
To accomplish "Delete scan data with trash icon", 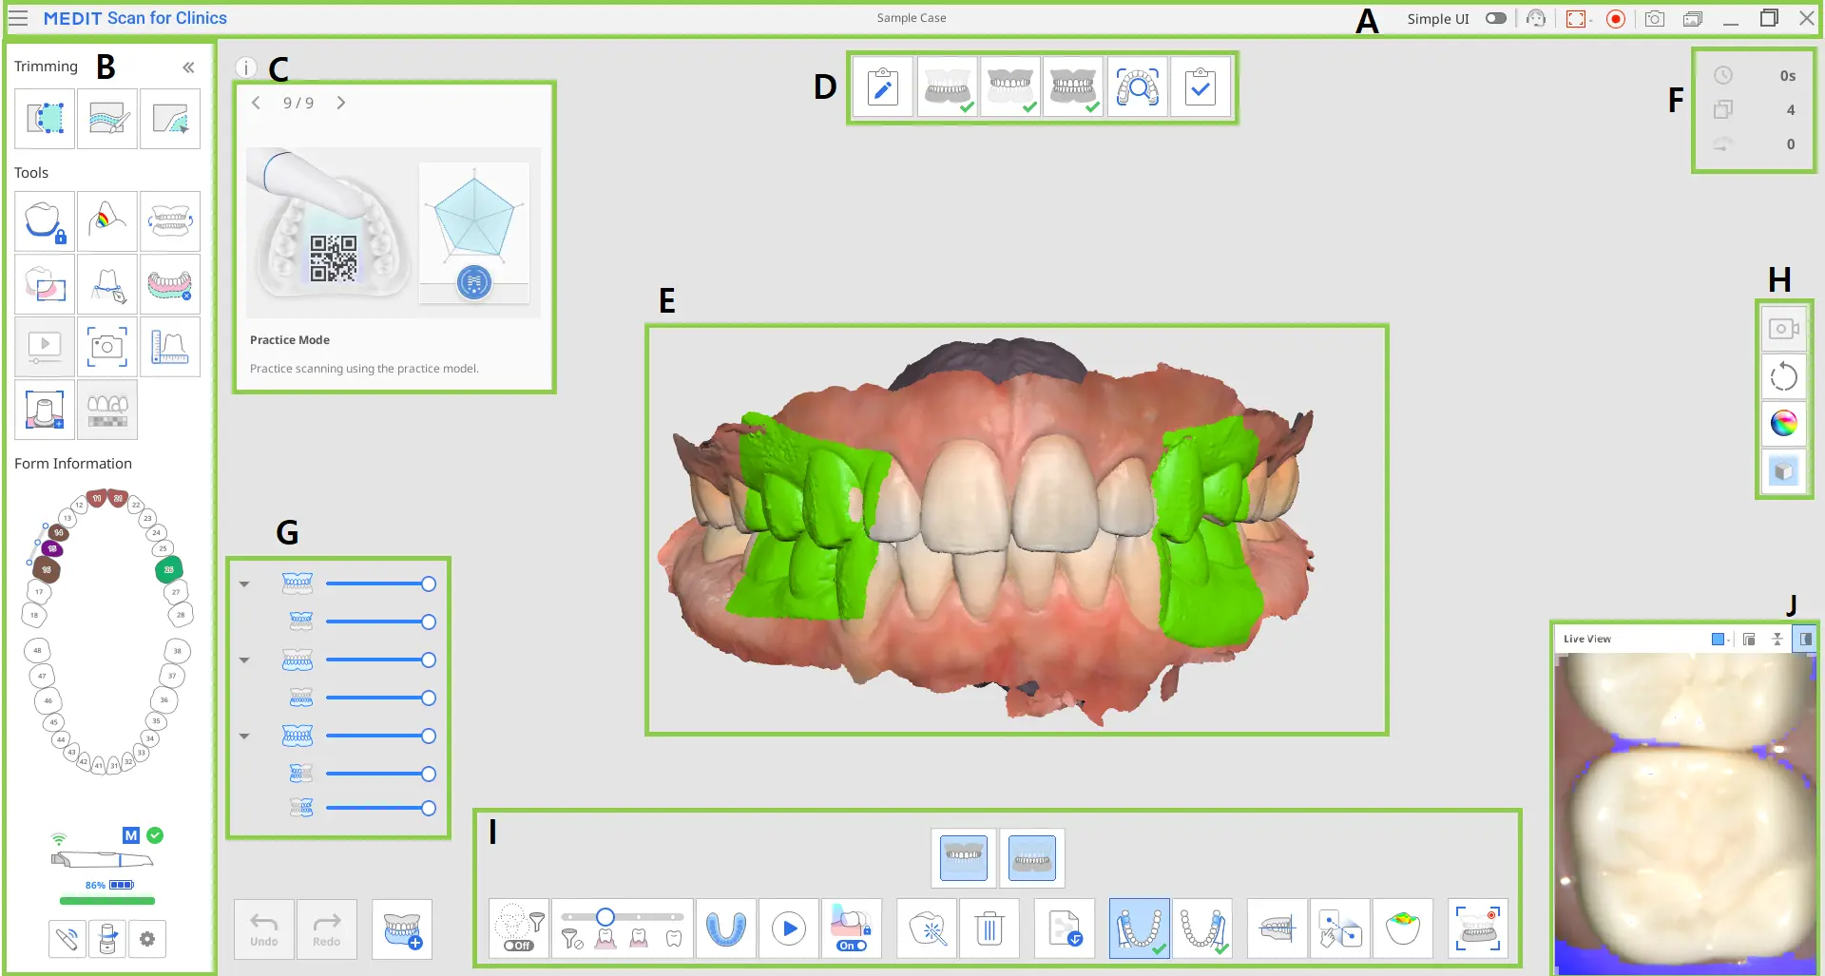I will (989, 929).
